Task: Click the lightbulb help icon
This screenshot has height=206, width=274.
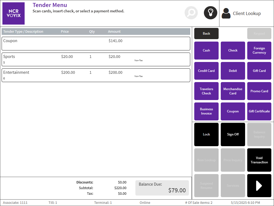Action: (210, 13)
